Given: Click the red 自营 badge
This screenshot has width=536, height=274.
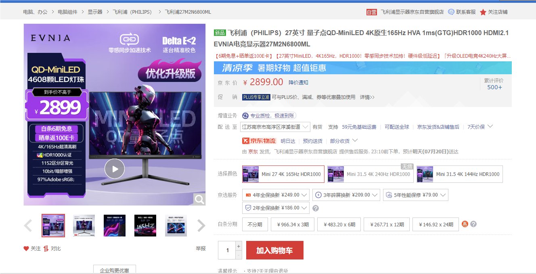Looking at the screenshot, I should [371, 12].
